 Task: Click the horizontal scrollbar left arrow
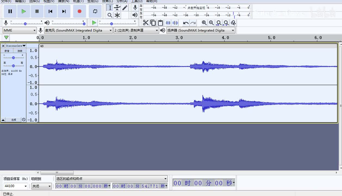(38, 173)
